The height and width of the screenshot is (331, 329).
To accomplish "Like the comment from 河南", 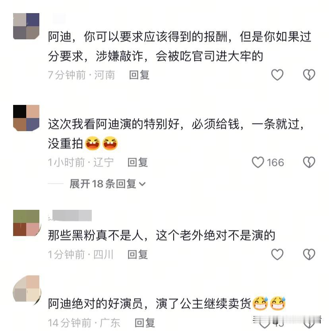I will (x=277, y=75).
